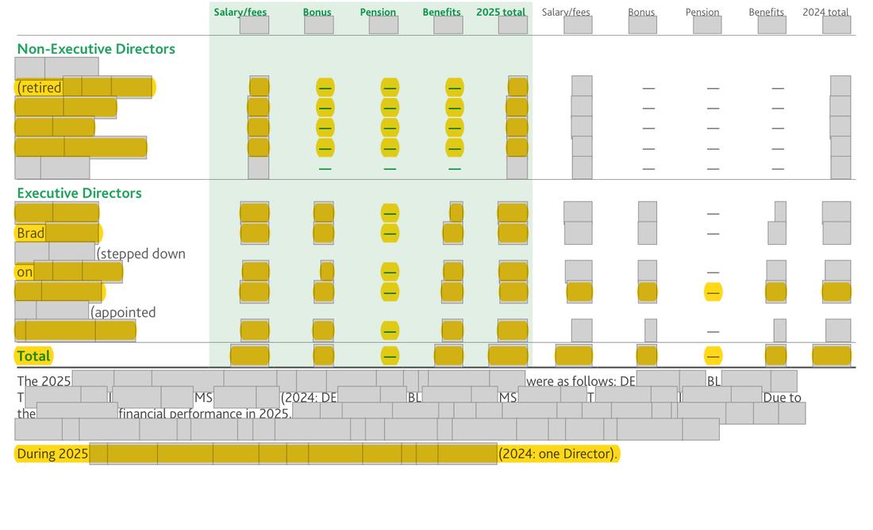Select the green Bonus column header
Viewport: 873px width, 530px height.
[317, 12]
